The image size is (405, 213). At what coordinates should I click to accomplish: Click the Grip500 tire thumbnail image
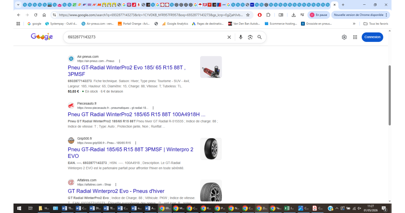click(x=211, y=149)
